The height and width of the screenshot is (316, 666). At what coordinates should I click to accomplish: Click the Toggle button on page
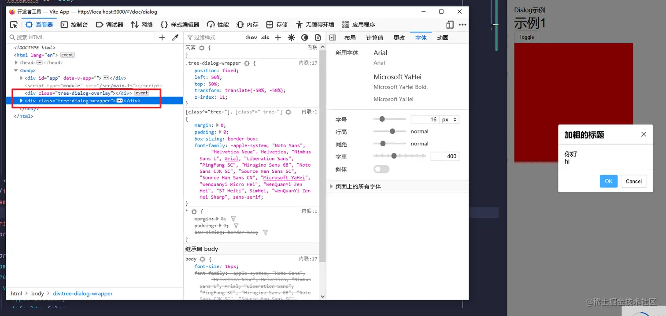[x=526, y=37]
